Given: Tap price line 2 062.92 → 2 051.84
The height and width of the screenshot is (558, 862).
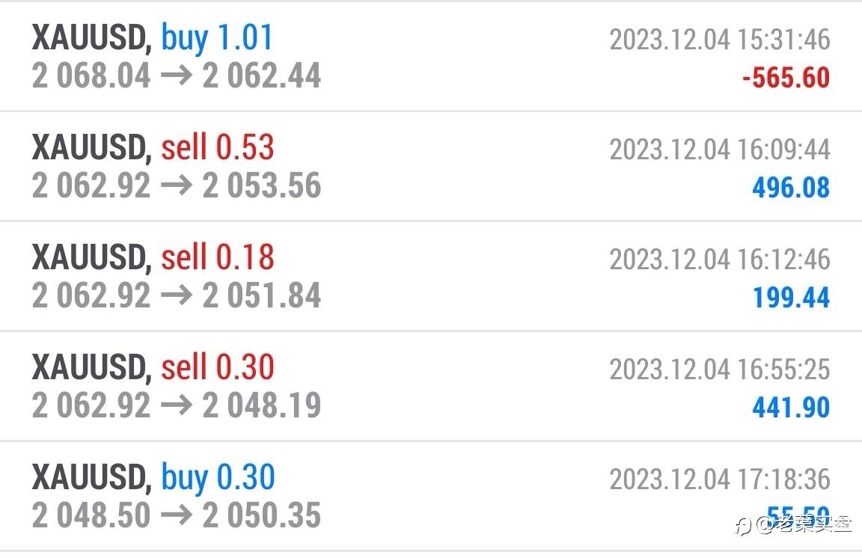Looking at the screenshot, I should point(177,296).
